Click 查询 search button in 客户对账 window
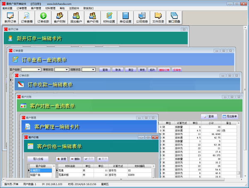249x188 pixels. tap(209, 116)
